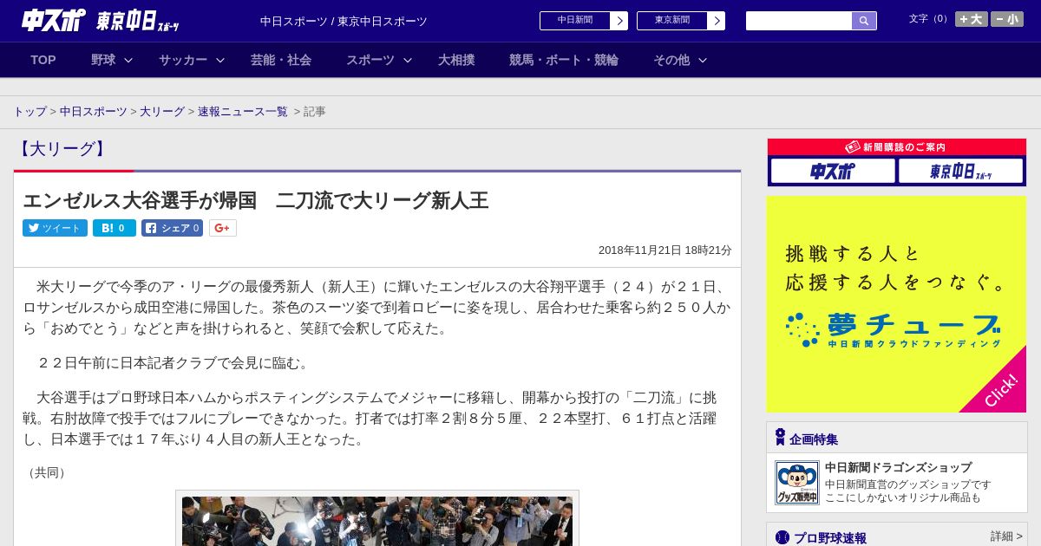Viewport: 1041px width, 546px height.
Task: Open the 詳細 > link
Action: point(1006,536)
